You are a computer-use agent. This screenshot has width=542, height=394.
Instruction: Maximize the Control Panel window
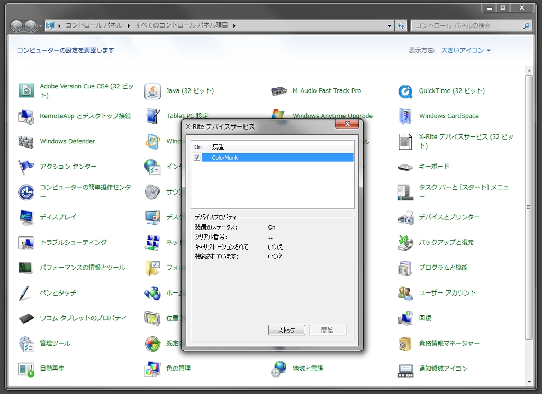click(x=503, y=7)
